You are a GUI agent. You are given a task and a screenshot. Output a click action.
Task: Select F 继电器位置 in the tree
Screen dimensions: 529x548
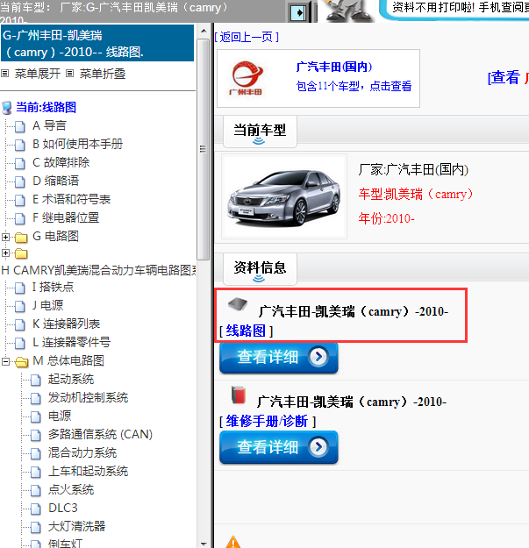click(66, 218)
